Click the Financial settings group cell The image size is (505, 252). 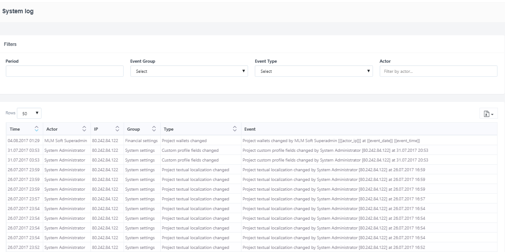coord(141,140)
